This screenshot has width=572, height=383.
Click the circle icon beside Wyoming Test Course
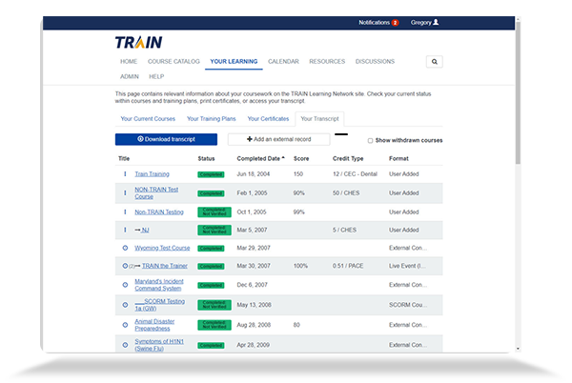[125, 248]
